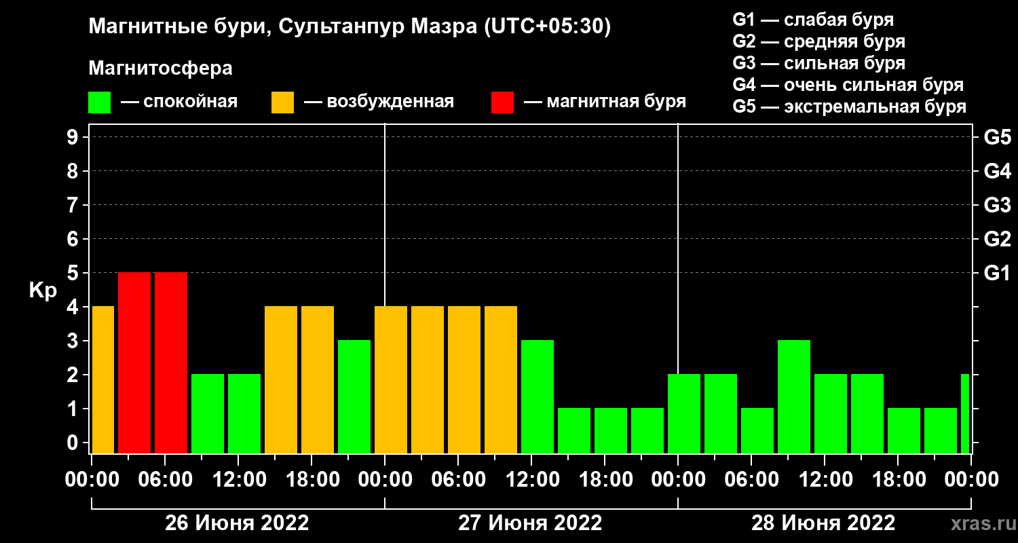Click the G5 label on right axis

point(998,137)
